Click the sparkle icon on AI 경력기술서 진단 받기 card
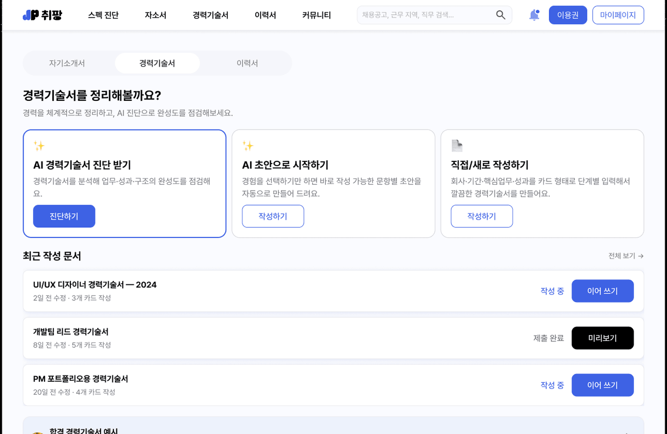 click(39, 146)
